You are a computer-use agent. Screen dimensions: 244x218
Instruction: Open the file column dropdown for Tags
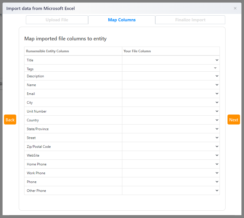(171, 68)
